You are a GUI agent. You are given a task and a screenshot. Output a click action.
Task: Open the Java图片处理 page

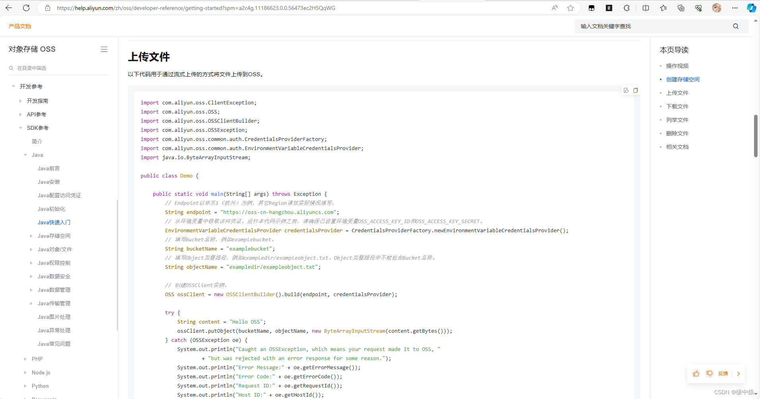[54, 317]
